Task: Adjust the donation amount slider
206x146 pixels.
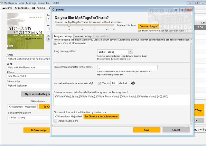Action: click(x=69, y=25)
